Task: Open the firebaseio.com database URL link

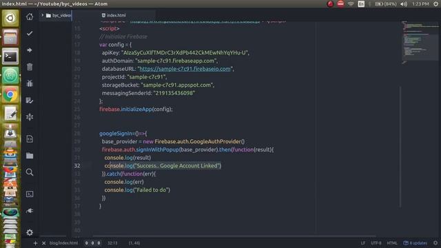Action: 185,69
